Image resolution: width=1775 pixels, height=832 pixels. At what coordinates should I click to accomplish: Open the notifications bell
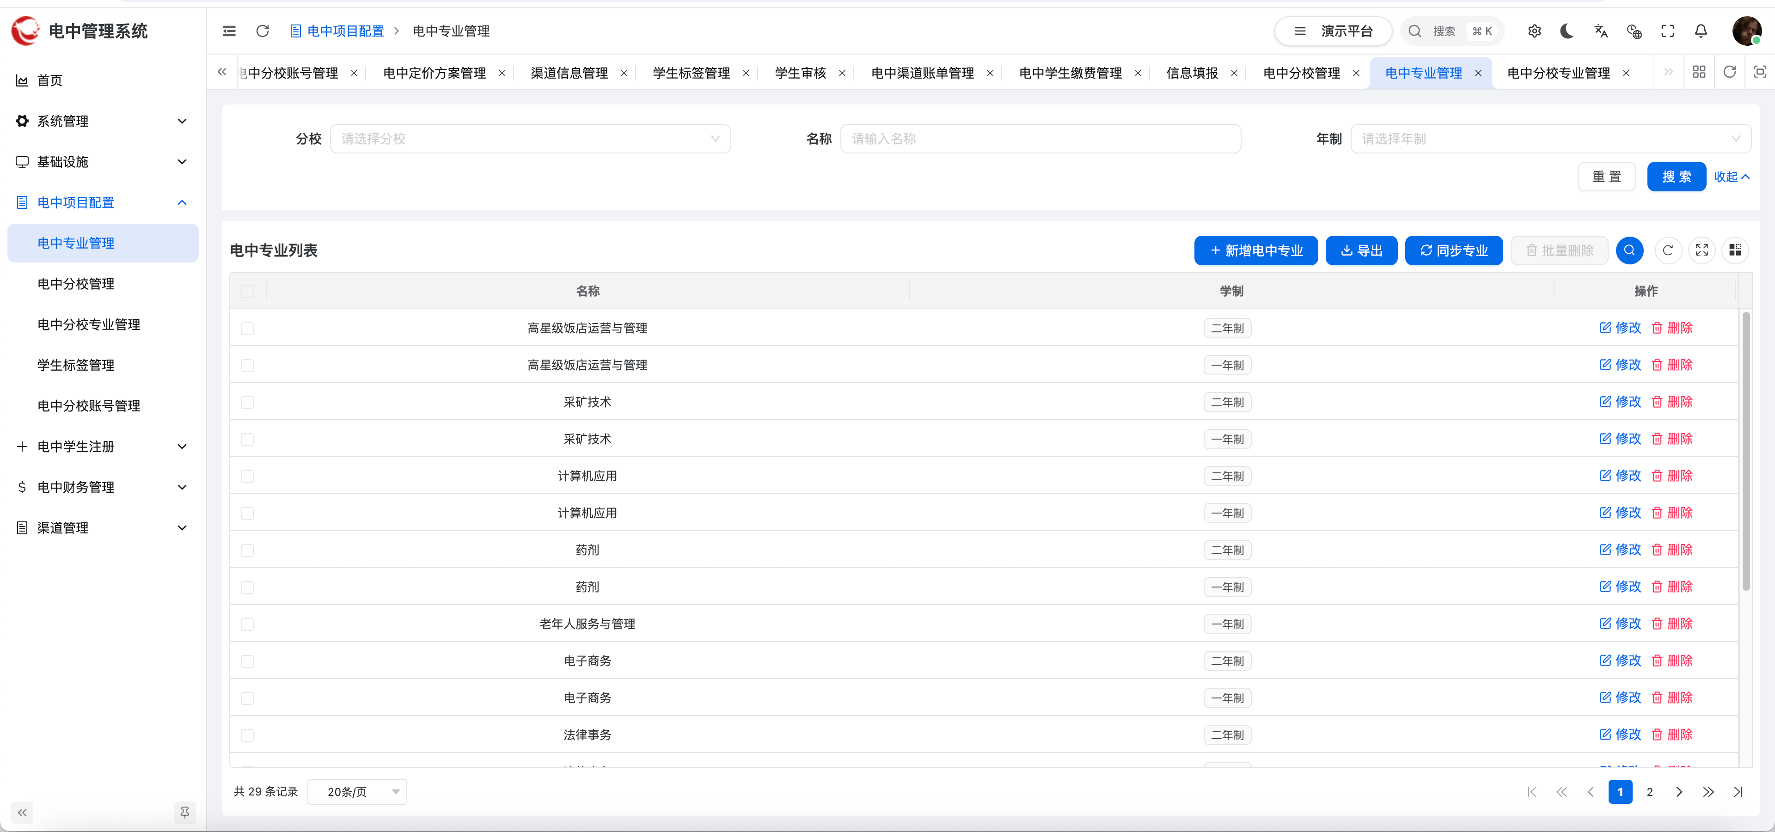pos(1701,31)
